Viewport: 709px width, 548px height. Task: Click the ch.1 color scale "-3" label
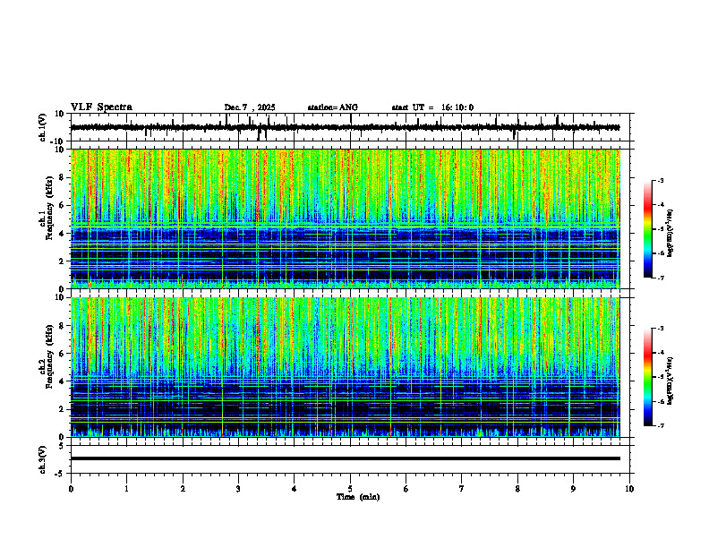pyautogui.click(x=661, y=181)
